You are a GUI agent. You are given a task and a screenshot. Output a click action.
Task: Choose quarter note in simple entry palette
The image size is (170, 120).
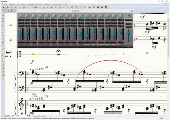click(3, 32)
